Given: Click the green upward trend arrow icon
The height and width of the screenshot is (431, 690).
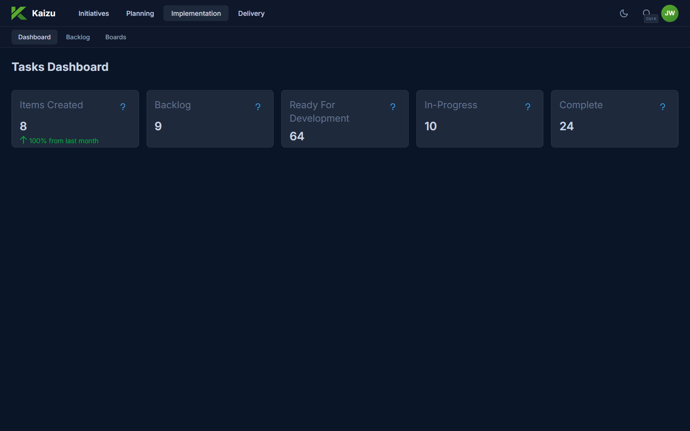Looking at the screenshot, I should click(23, 140).
